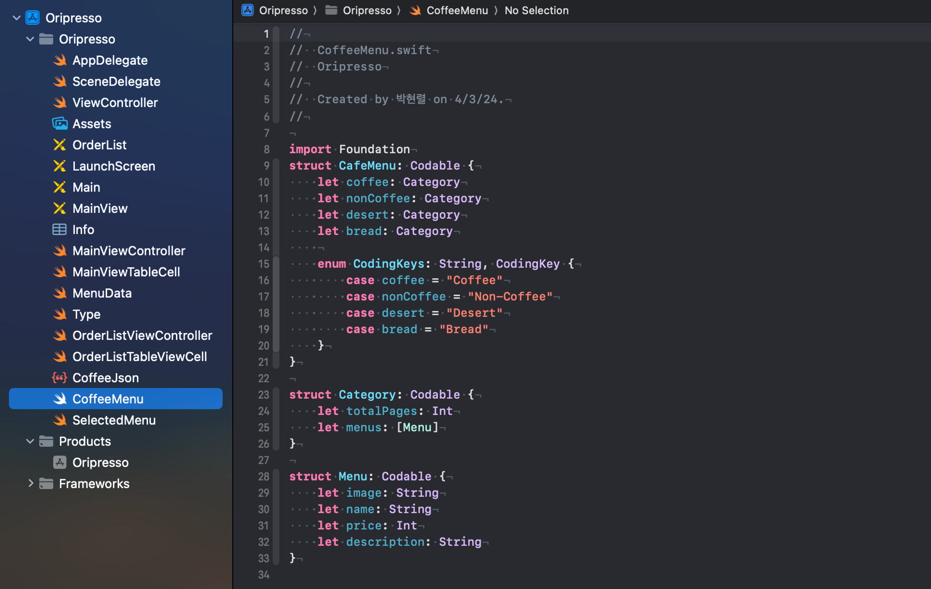Click the Assets catalog icon
931x589 pixels.
(60, 124)
